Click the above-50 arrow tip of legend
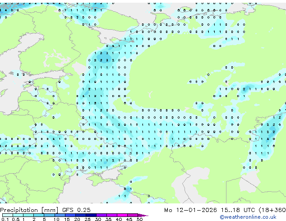Viewport: 286px width, 221px height. [143, 216]
